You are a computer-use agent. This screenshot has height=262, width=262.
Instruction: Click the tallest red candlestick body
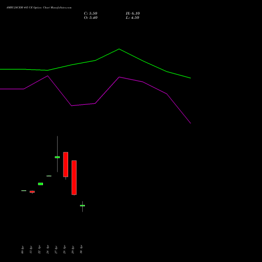[x=74, y=178]
